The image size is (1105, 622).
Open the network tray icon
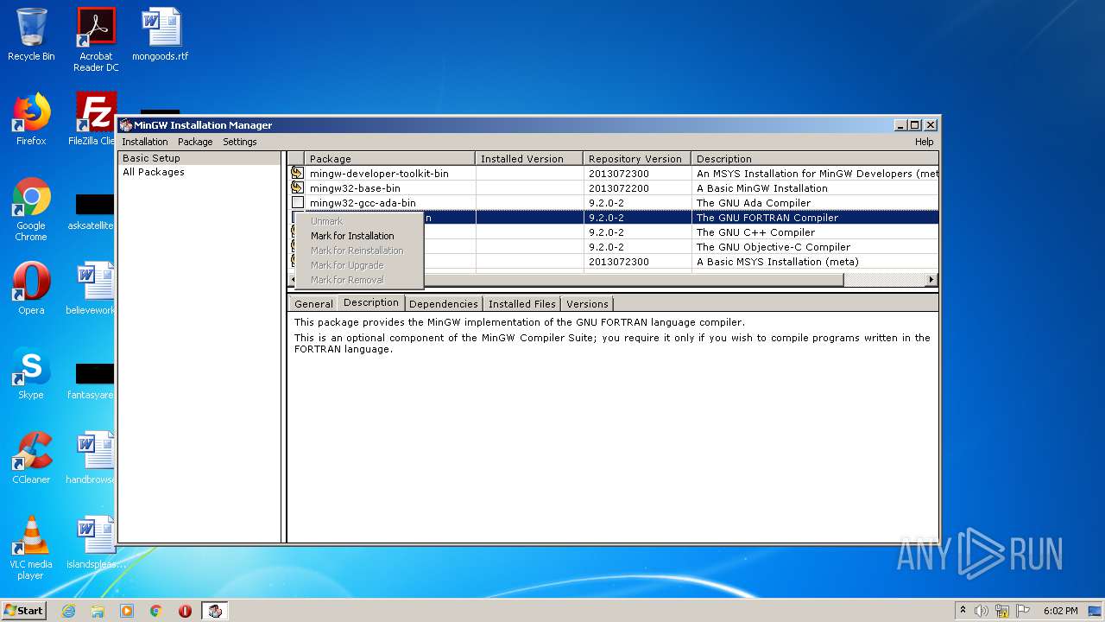(x=1002, y=611)
